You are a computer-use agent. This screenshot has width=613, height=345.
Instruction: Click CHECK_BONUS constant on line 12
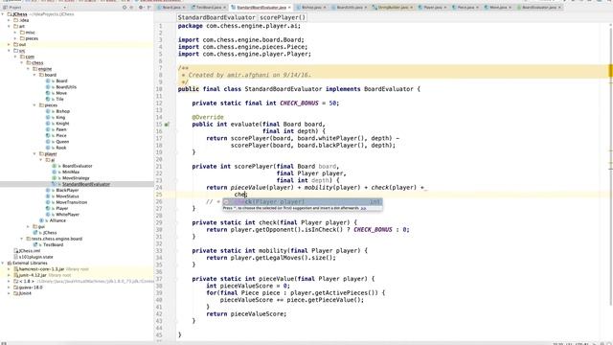pyautogui.click(x=299, y=103)
